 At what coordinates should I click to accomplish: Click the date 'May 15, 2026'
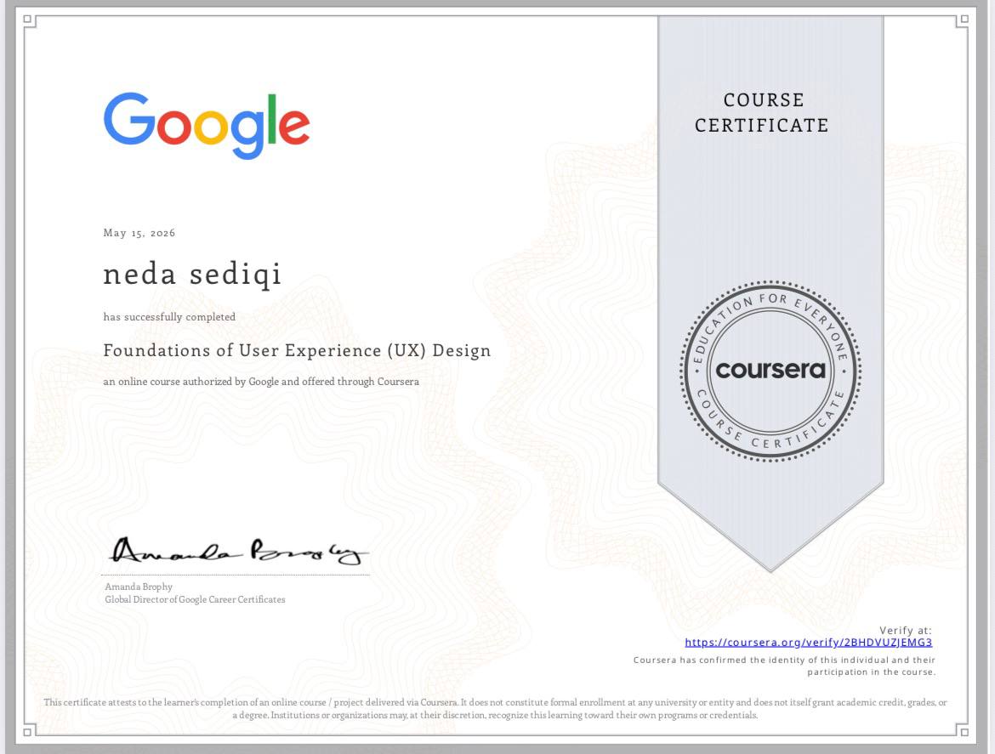(139, 233)
